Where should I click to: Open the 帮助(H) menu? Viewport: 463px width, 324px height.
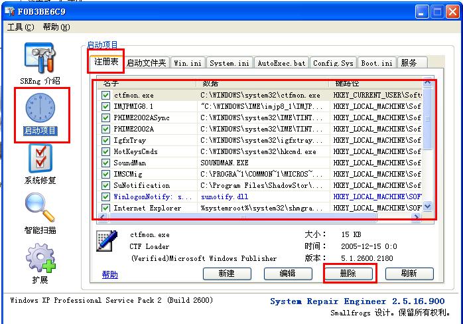tap(56, 27)
